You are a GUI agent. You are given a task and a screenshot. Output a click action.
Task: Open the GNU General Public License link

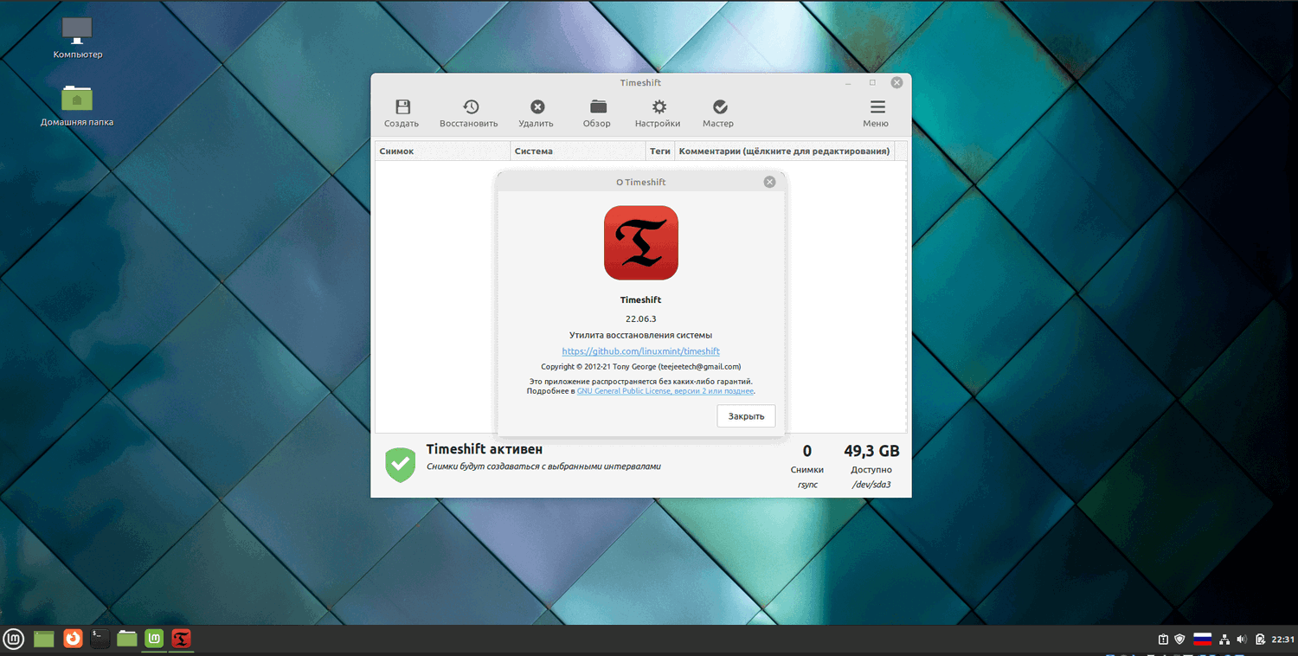pos(665,391)
